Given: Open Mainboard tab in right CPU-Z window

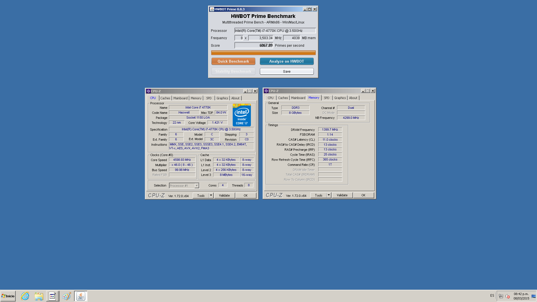Looking at the screenshot, I should tap(298, 98).
